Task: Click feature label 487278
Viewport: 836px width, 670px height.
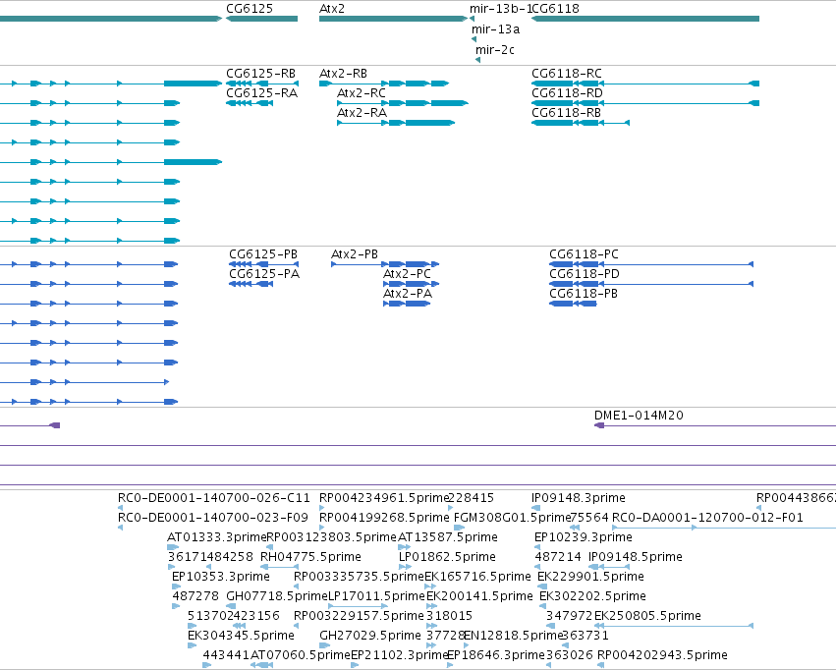Action: coord(195,596)
